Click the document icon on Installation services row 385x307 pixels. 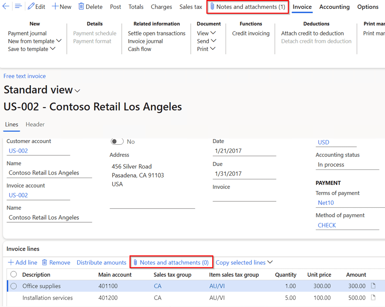click(373, 298)
